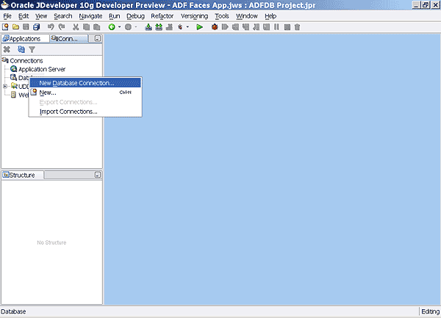Screen dimensions: 441x318
Task: Click the Database node icon in tree
Action: [x=13, y=77]
